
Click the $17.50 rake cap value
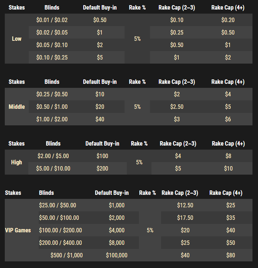tap(185, 218)
